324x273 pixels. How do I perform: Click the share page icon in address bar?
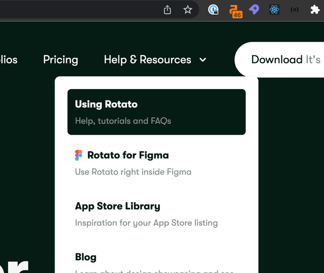tap(168, 10)
